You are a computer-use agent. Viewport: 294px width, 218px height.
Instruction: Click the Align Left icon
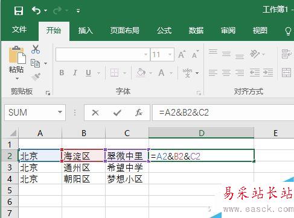coord(213,73)
